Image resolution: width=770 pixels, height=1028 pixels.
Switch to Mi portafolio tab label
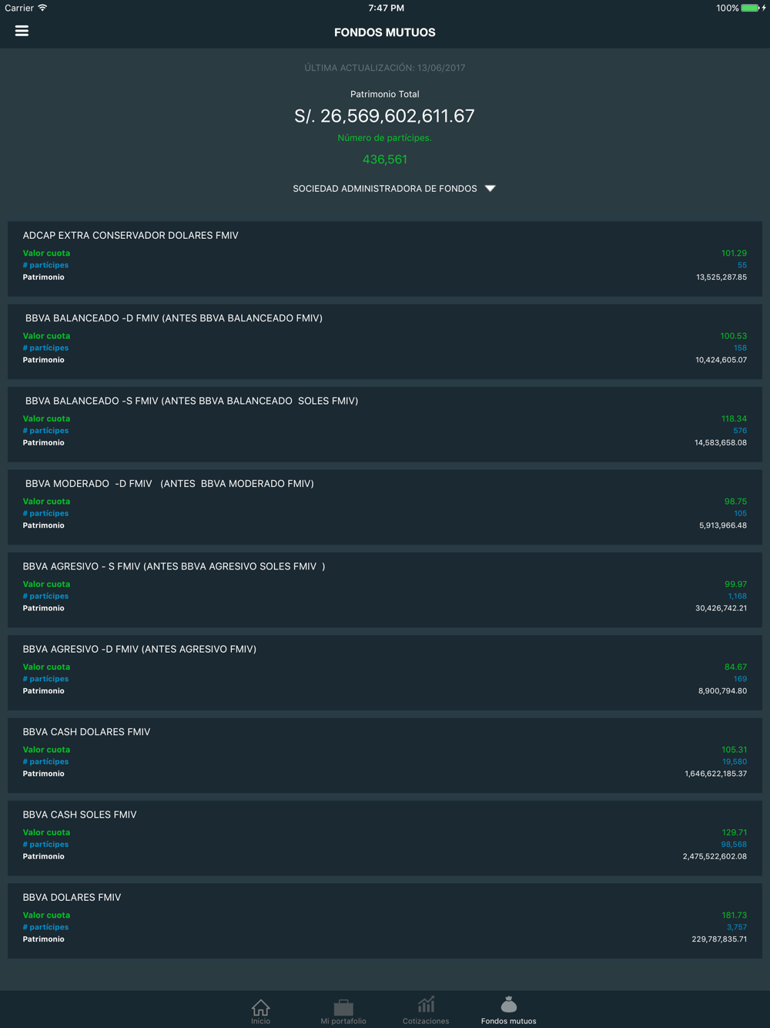[343, 1021]
